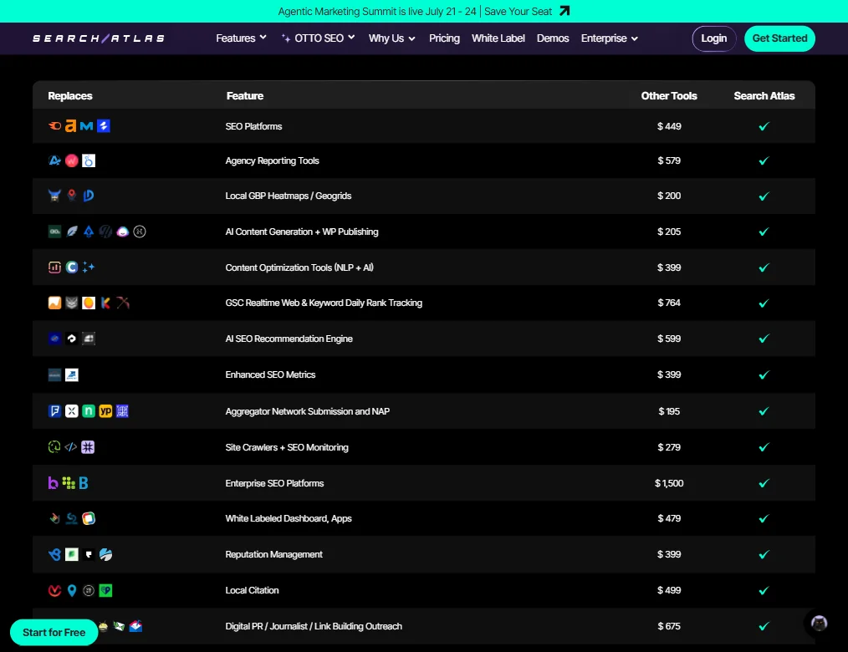
Task: Click 'Digital PR / Journalist / Link Building Outreach' text
Action: point(314,626)
